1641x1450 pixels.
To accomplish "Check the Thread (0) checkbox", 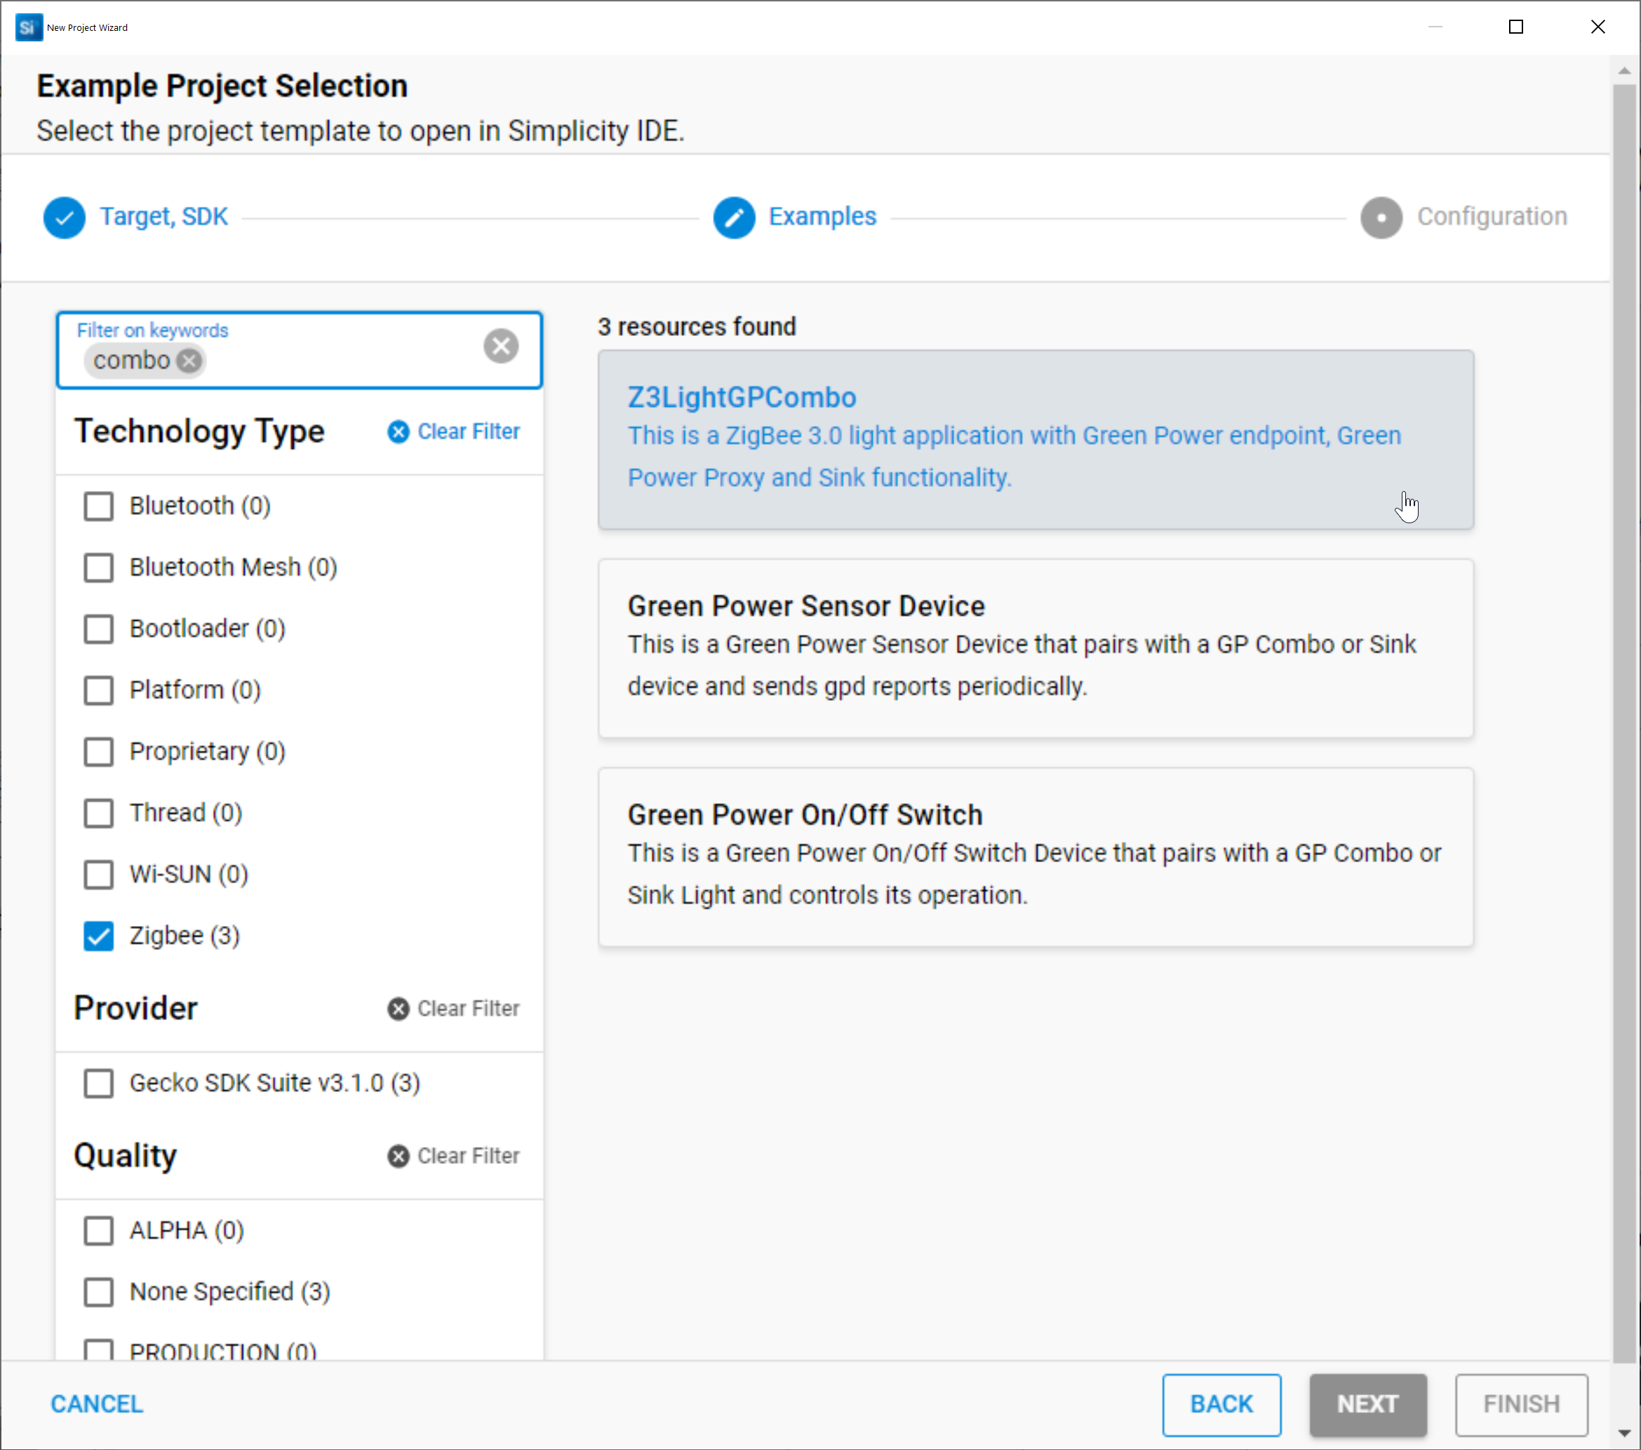I will 99,813.
